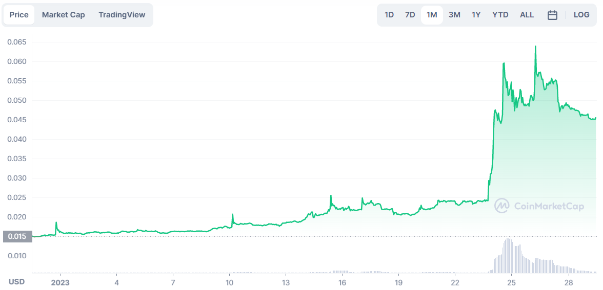This screenshot has height=290, width=603.
Task: Show ALL price history
Action: 527,15
